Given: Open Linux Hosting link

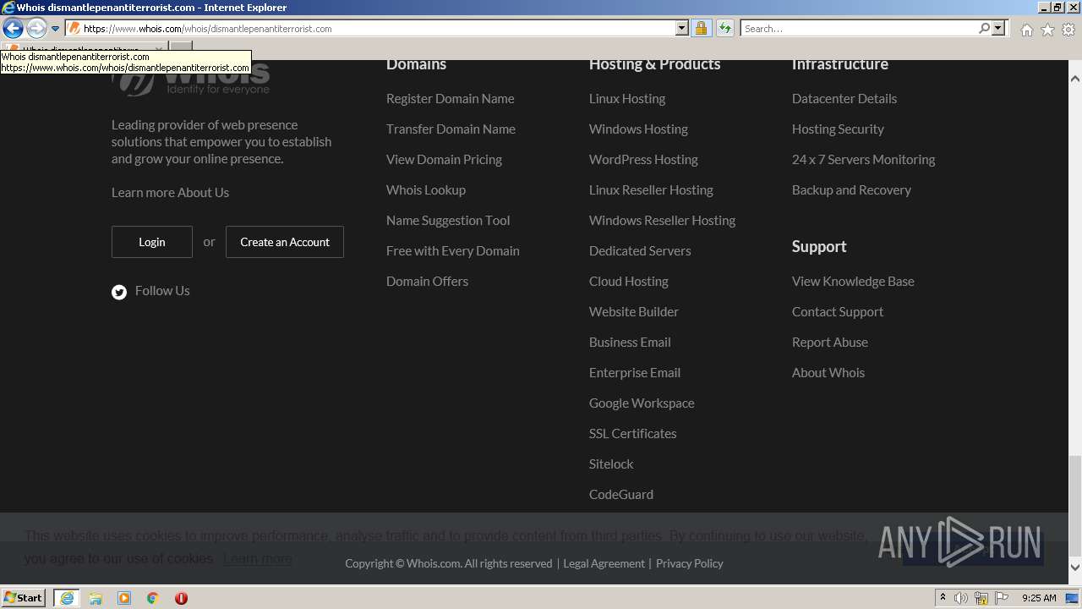Looking at the screenshot, I should pyautogui.click(x=627, y=99).
